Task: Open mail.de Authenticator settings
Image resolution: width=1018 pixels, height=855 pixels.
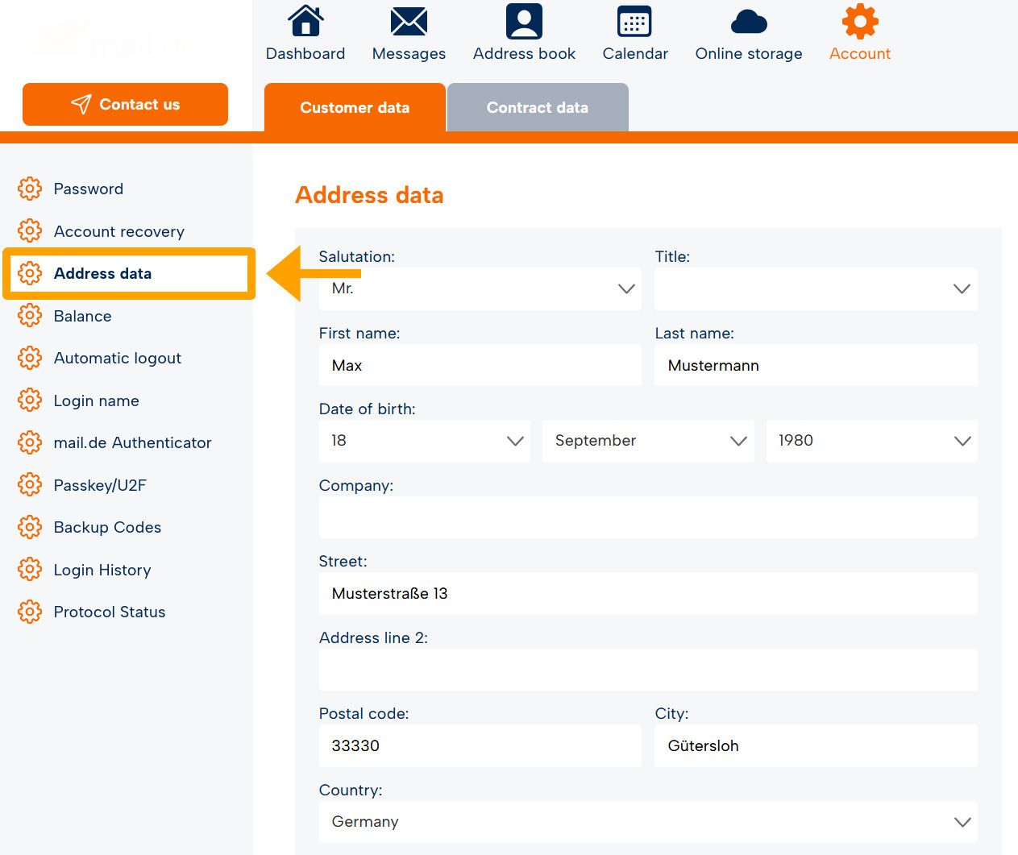Action: 133,442
